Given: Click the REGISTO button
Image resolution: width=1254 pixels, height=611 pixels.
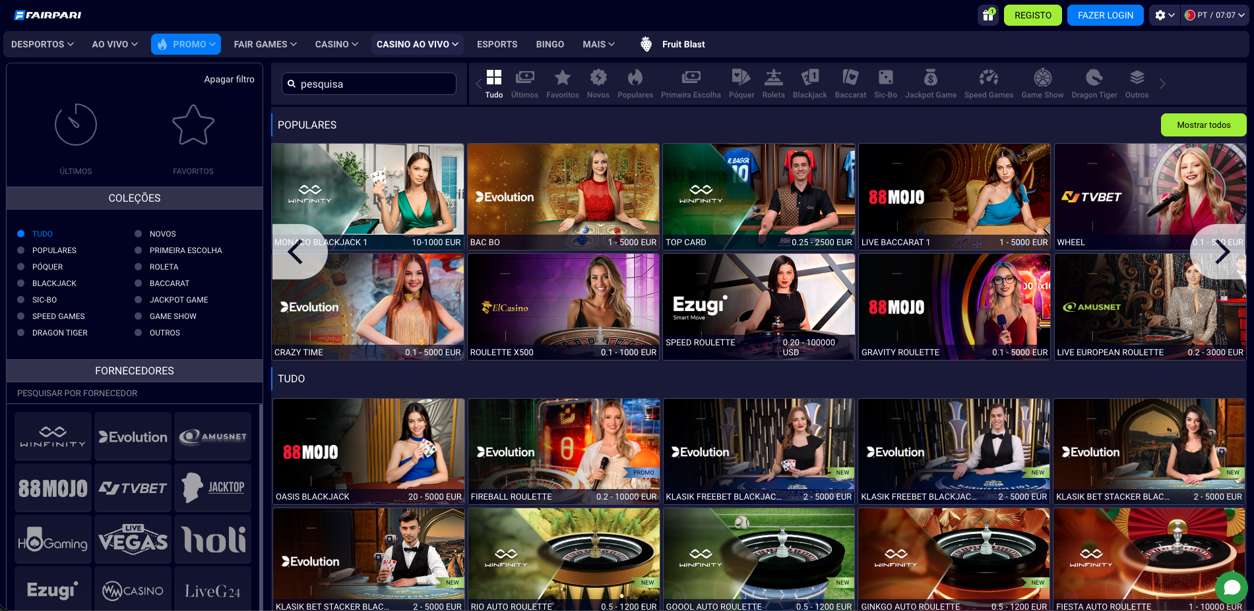Looking at the screenshot, I should [1032, 15].
